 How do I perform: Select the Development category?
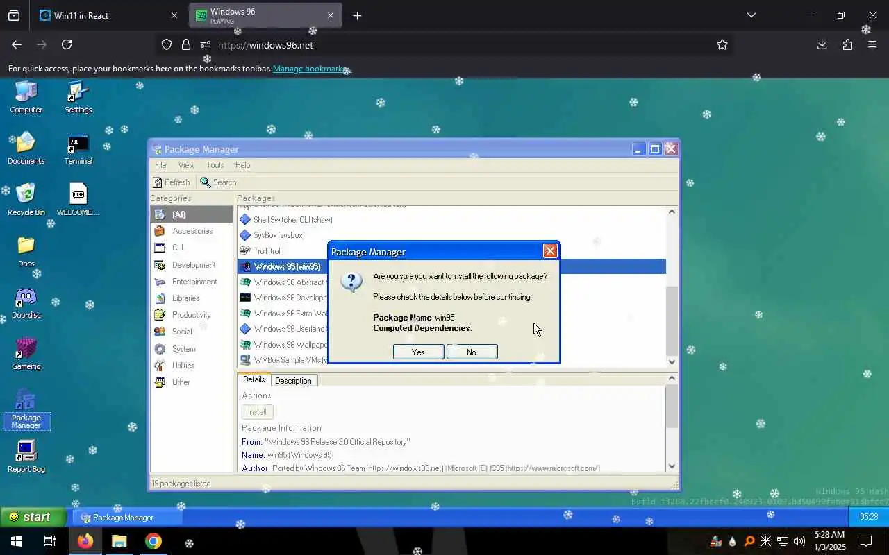point(192,265)
